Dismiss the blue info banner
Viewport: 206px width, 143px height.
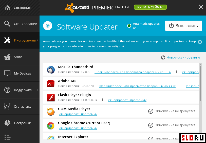click(x=200, y=42)
